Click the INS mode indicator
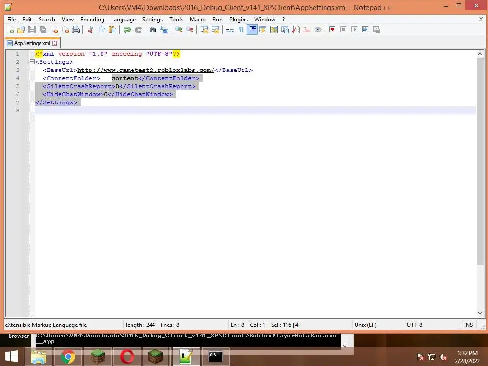 (468, 325)
